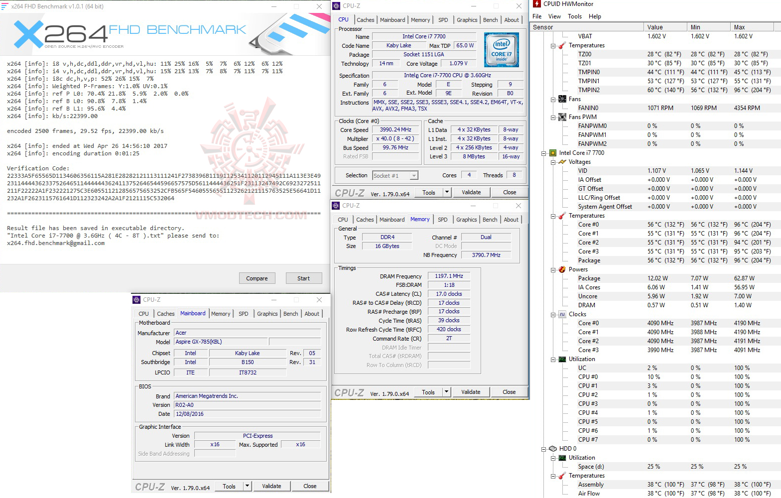Click the "Aspire GX-785(KBL)" motherboard model field
This screenshot has width=781, height=498.
coord(221,342)
